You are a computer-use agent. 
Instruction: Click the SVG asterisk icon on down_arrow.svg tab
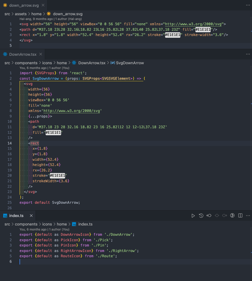[x=5, y=5]
